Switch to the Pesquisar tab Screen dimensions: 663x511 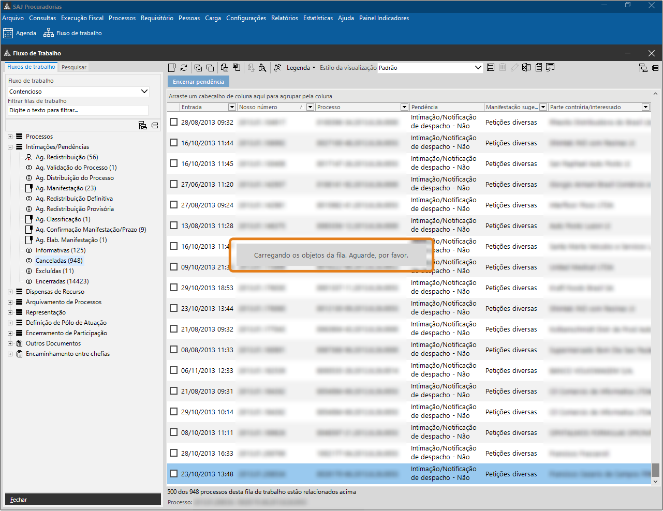click(74, 67)
